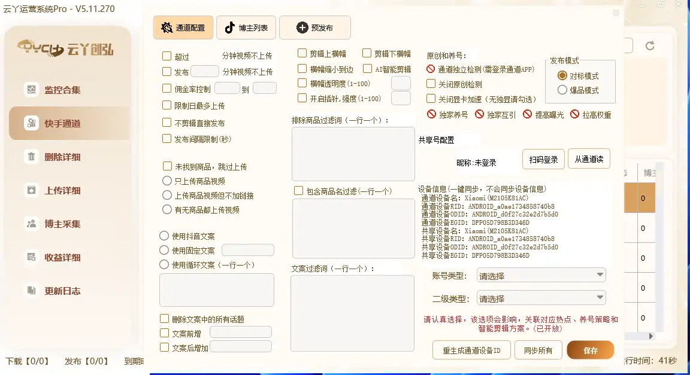Check 包含商品名过滤 checkbox
Screen dimensions: 690x375
tap(298, 190)
